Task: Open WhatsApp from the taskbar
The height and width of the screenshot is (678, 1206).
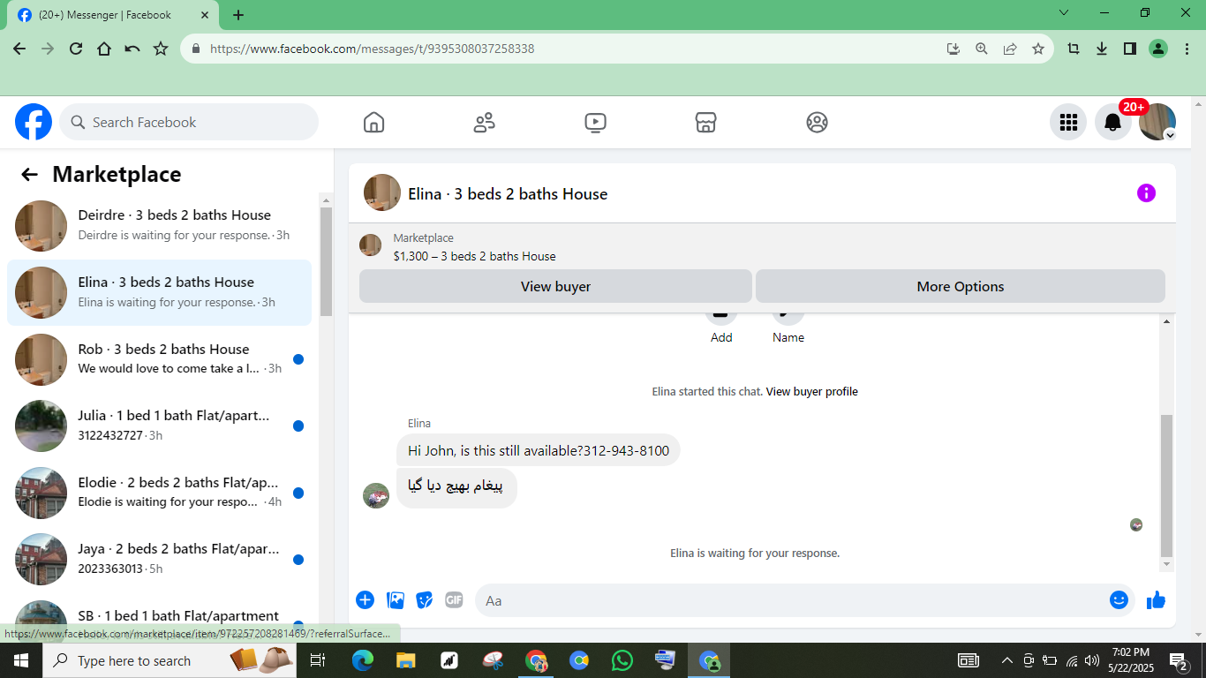Action: pyautogui.click(x=622, y=660)
